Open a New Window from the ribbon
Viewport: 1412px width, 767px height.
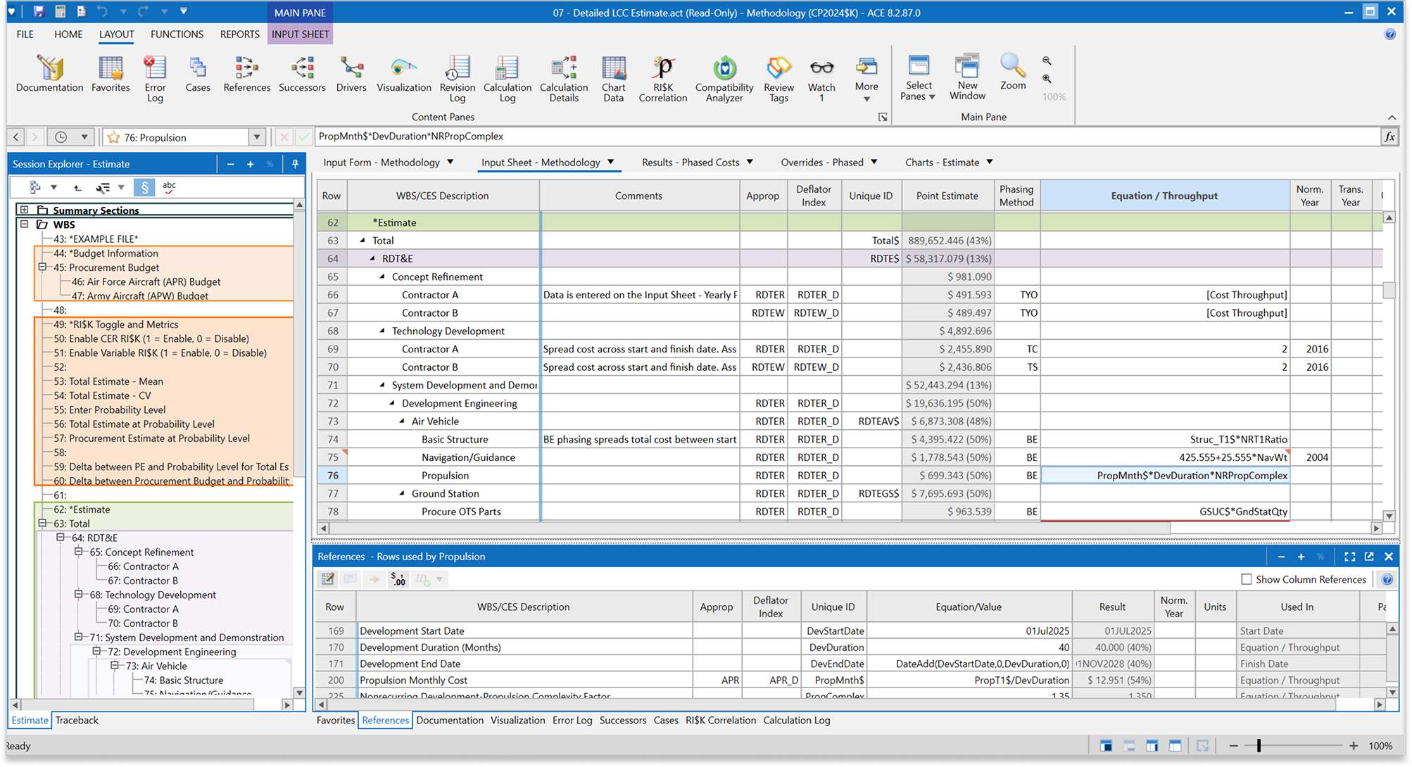click(x=967, y=76)
